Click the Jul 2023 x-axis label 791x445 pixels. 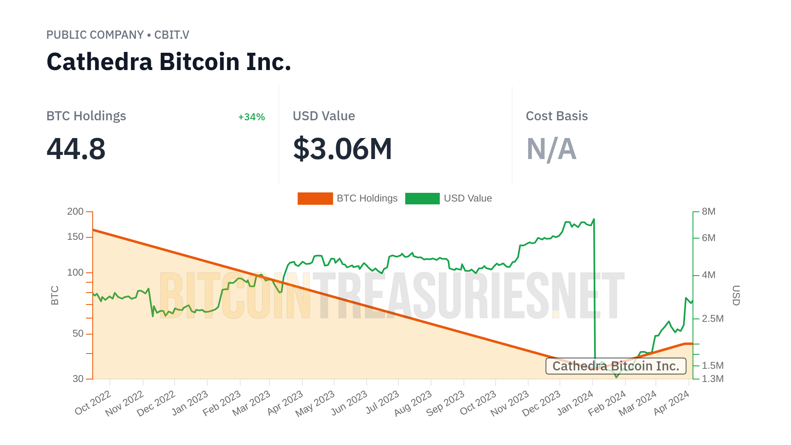[382, 402]
